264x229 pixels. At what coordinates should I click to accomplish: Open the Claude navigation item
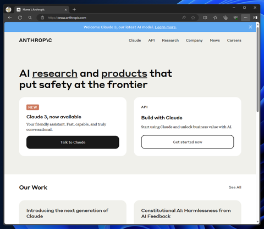pyautogui.click(x=135, y=41)
